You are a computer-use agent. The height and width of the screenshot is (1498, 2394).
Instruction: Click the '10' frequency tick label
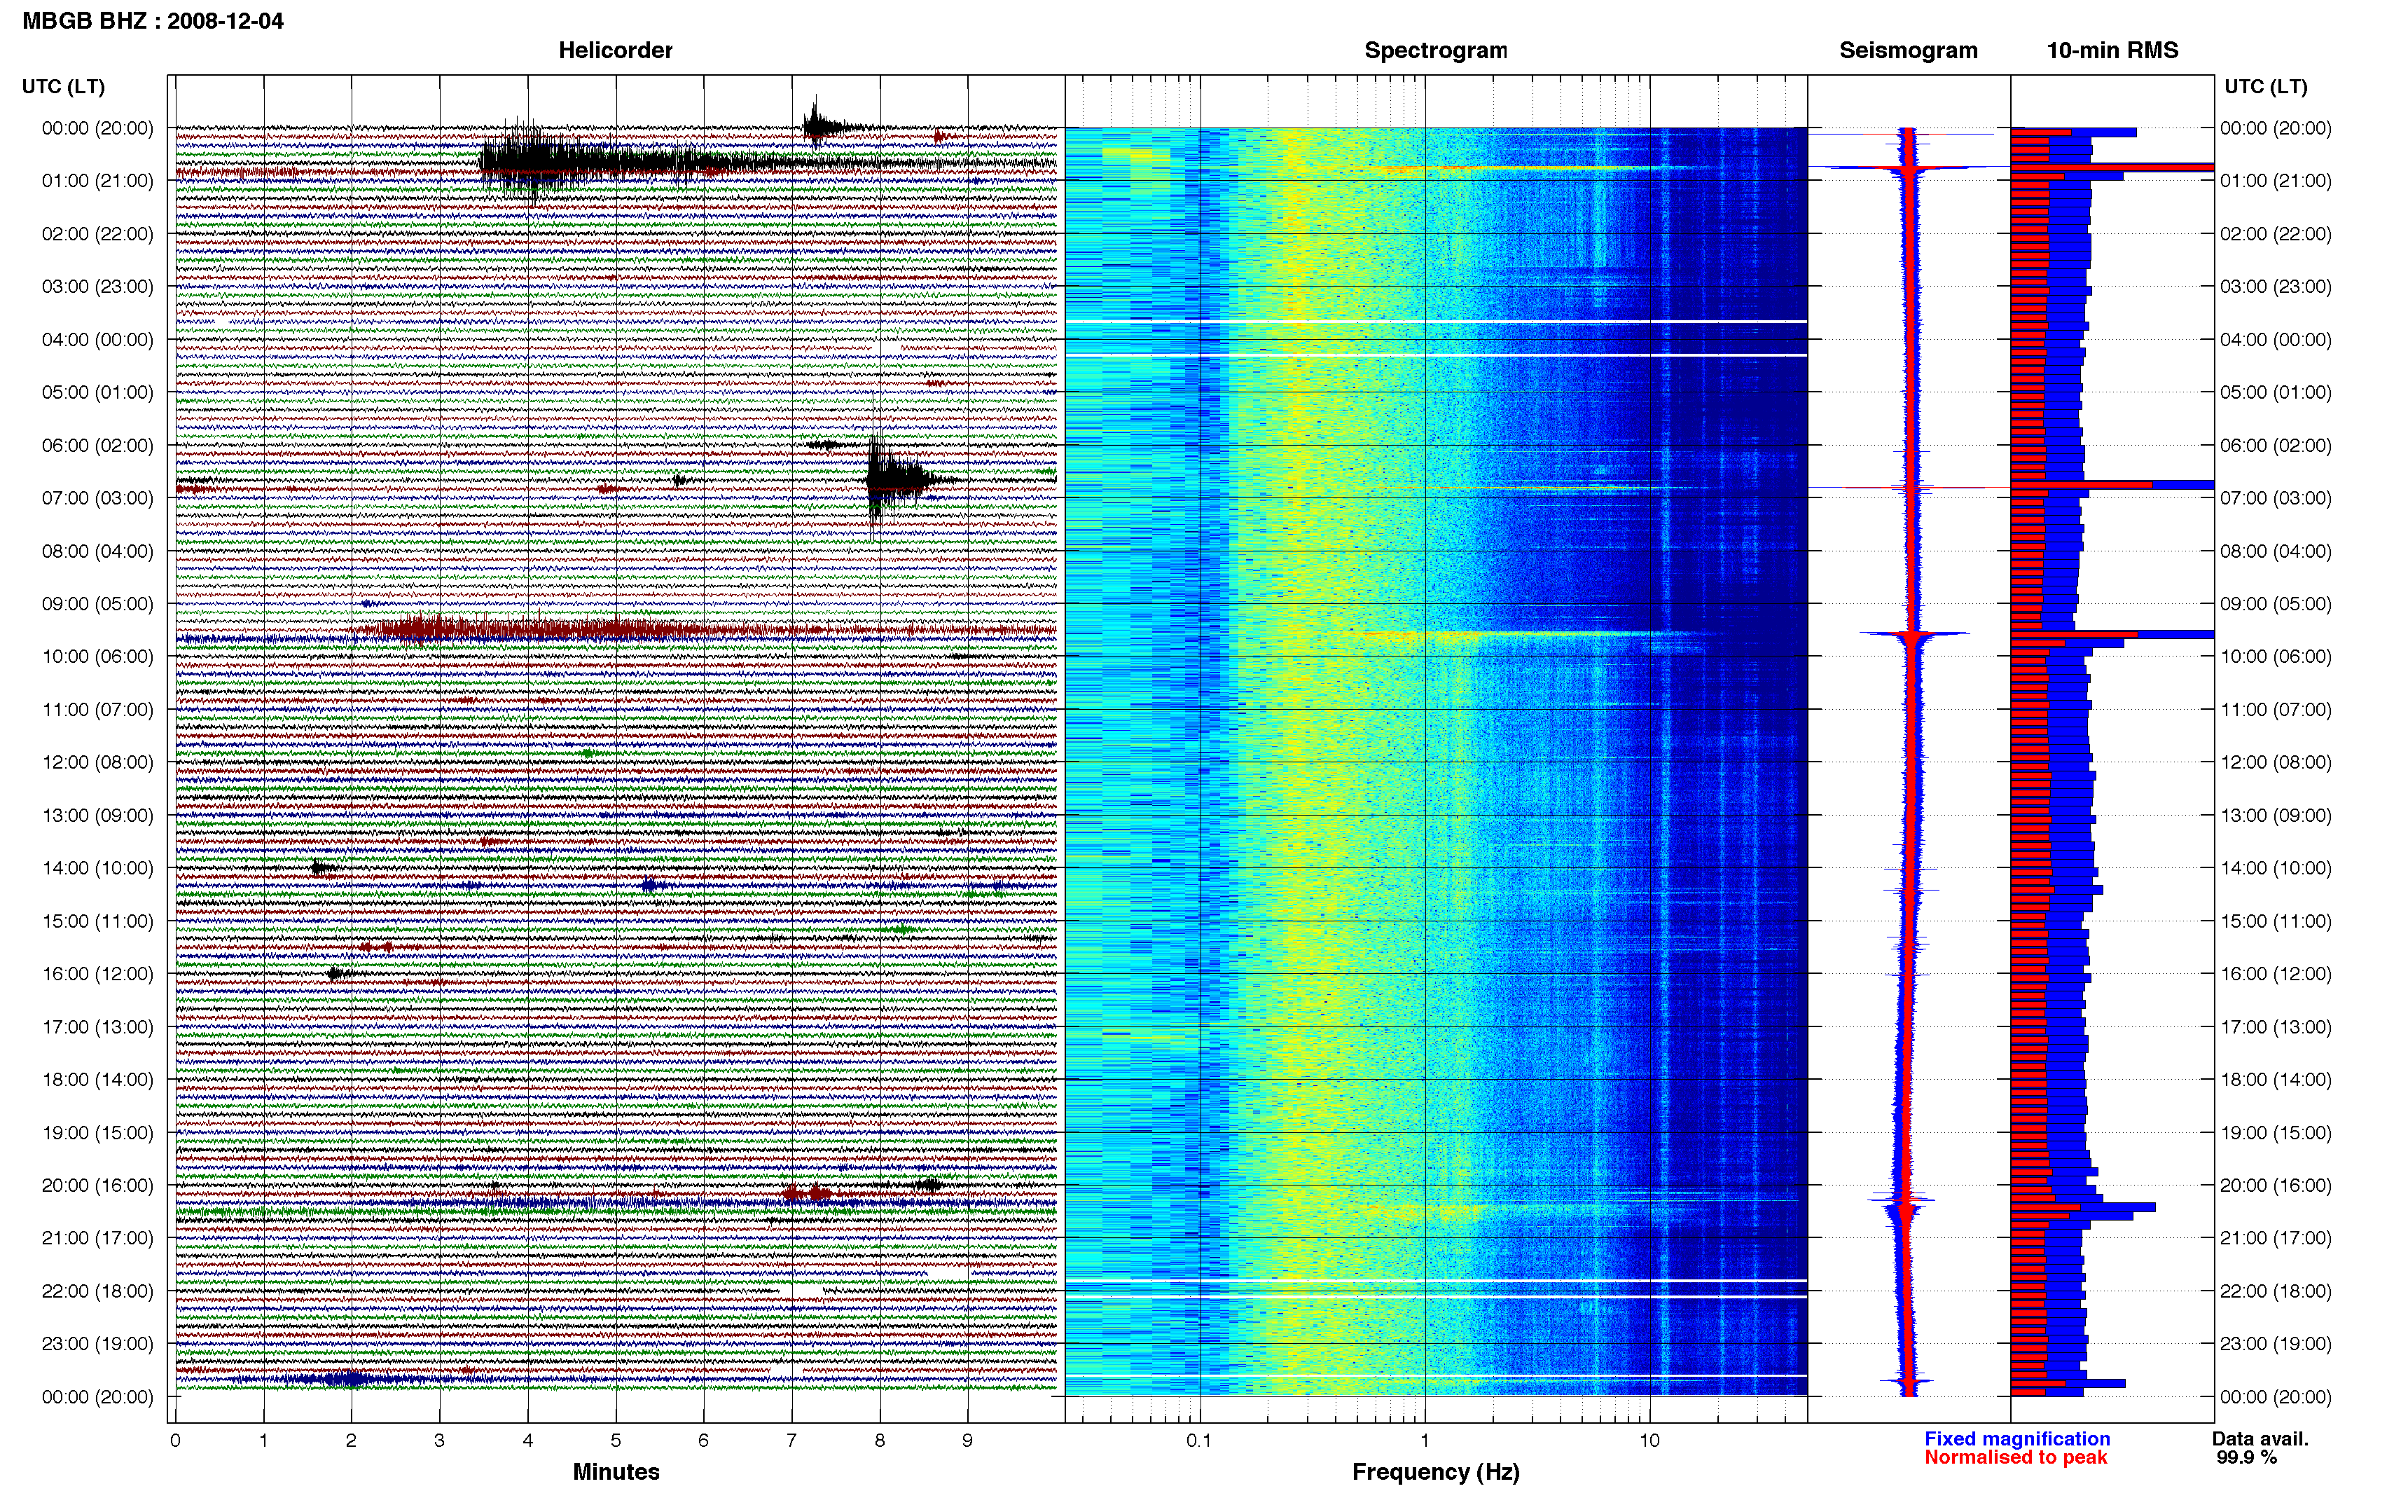(1649, 1441)
